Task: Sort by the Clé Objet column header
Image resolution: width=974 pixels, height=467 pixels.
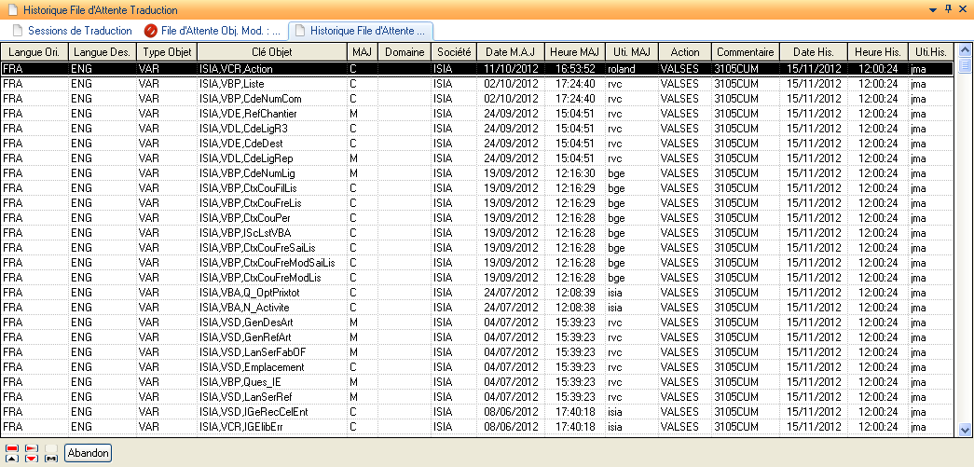Action: pos(272,52)
